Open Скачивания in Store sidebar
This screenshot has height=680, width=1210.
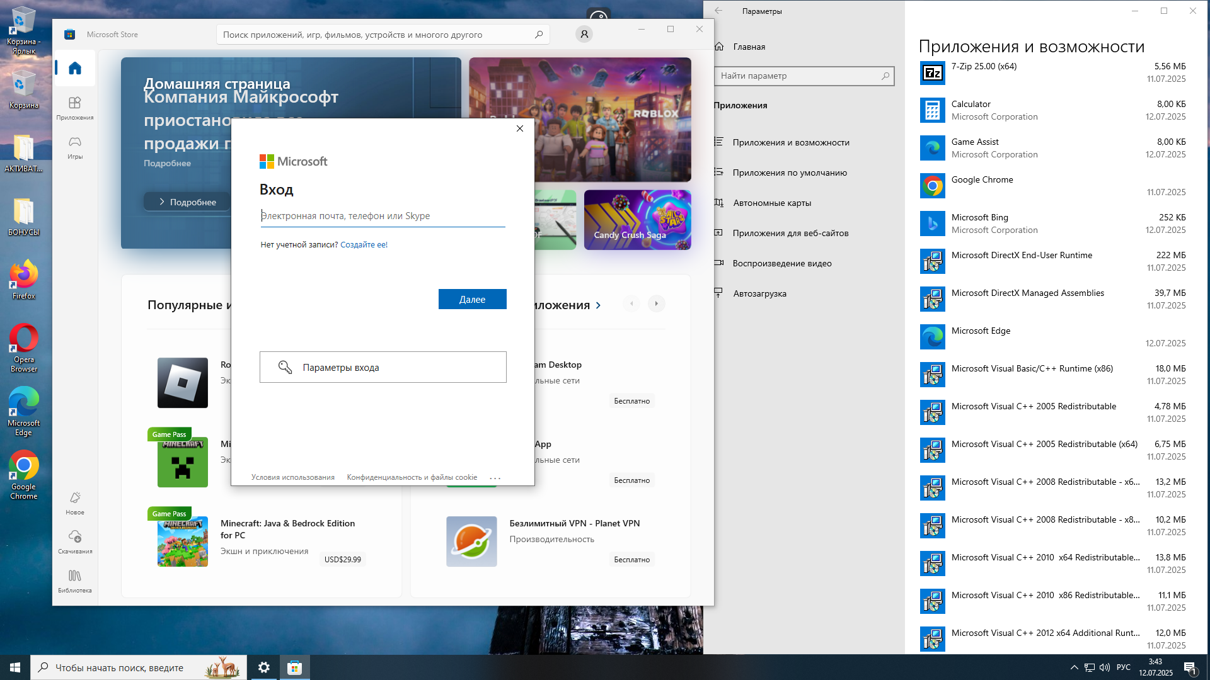(75, 542)
